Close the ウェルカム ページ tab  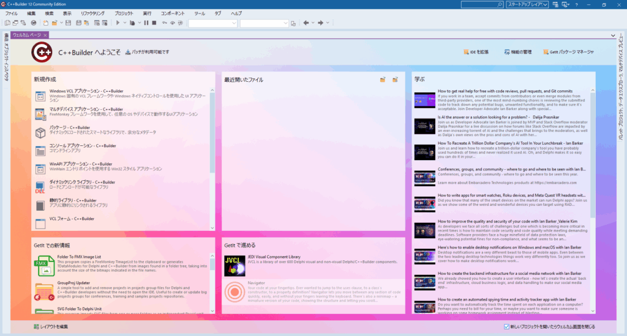click(x=45, y=35)
